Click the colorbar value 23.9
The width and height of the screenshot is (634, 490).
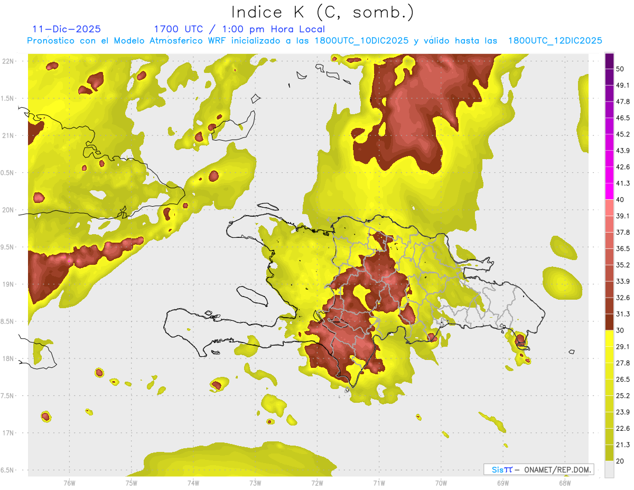tap(623, 412)
